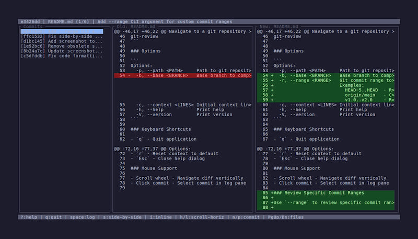Select commit ffc1532 Fix side-by-side

(62, 36)
